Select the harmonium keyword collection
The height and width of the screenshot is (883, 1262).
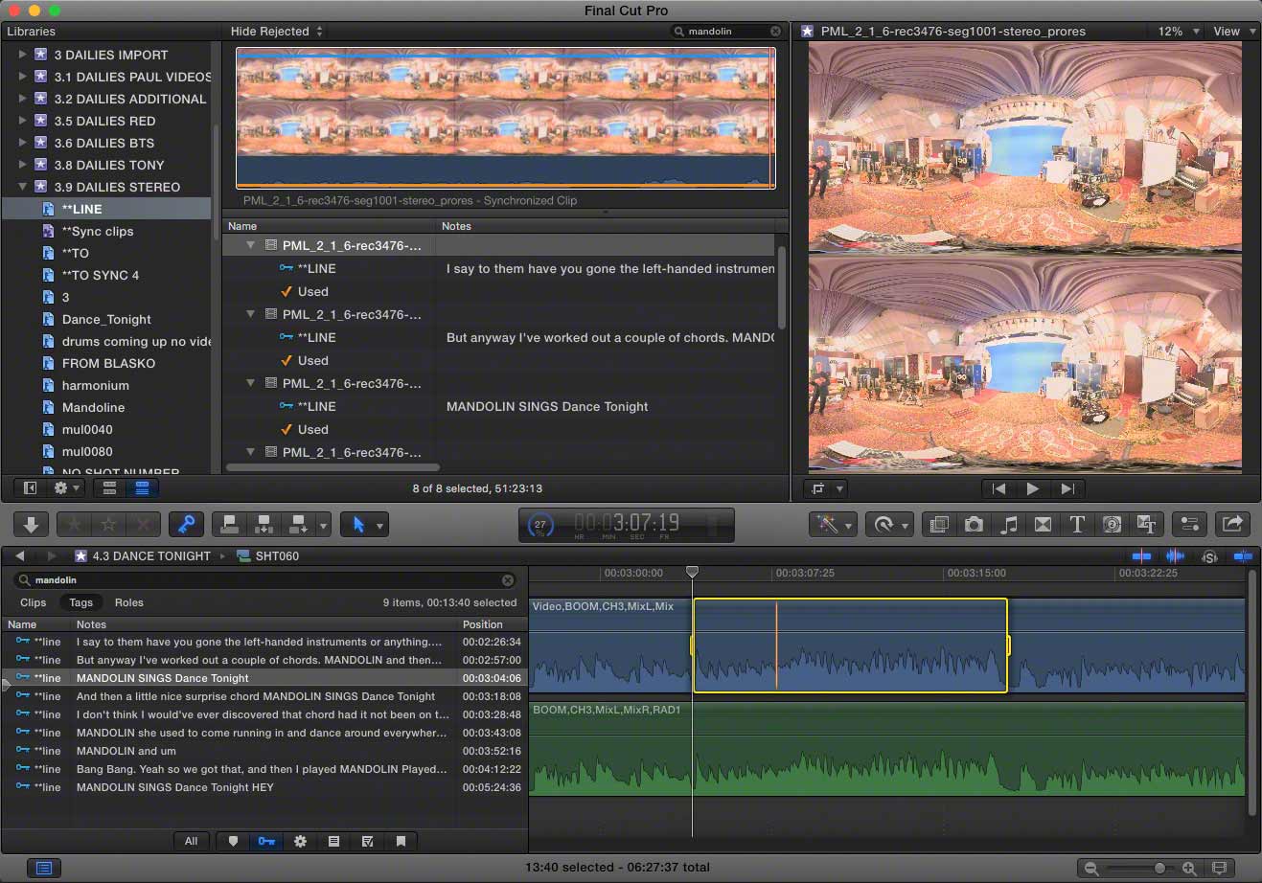pos(96,385)
